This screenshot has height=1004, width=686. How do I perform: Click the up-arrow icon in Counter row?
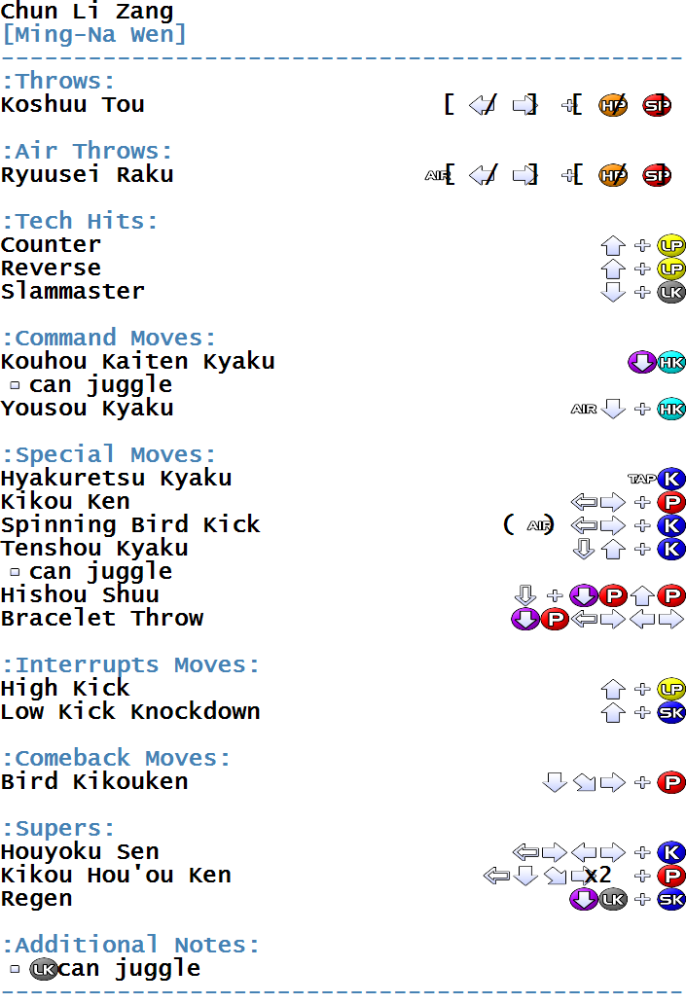pos(613,245)
